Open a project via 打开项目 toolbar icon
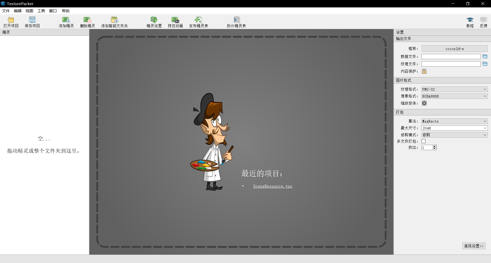Image resolution: width=491 pixels, height=263 pixels. pos(11,22)
